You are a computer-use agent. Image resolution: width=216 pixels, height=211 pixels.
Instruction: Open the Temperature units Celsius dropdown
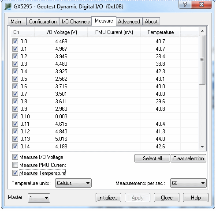click(x=73, y=183)
